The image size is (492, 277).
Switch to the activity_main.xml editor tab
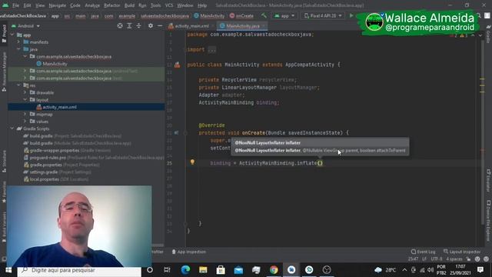tap(191, 25)
